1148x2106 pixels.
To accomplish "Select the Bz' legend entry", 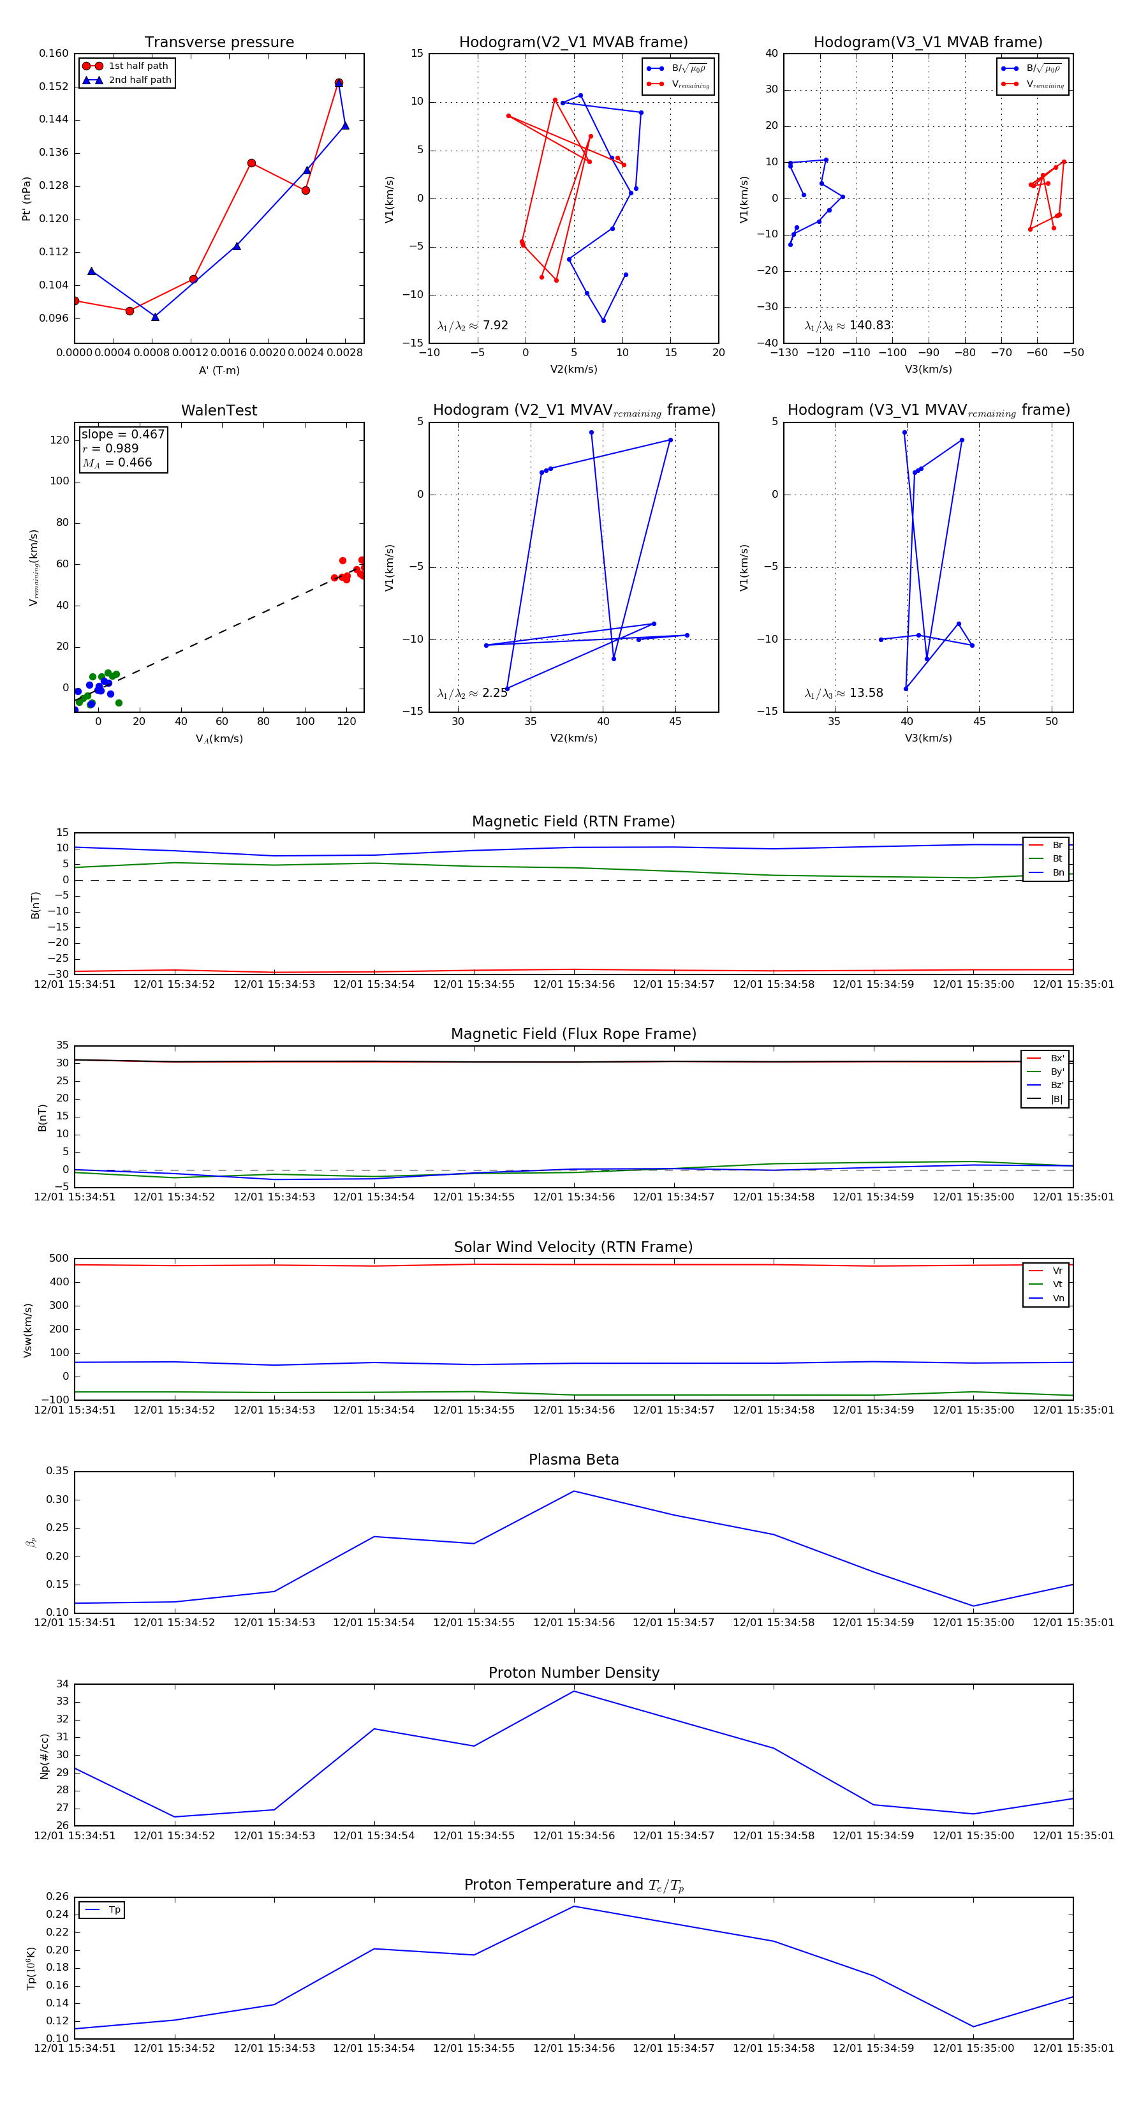I will coord(1045,1085).
